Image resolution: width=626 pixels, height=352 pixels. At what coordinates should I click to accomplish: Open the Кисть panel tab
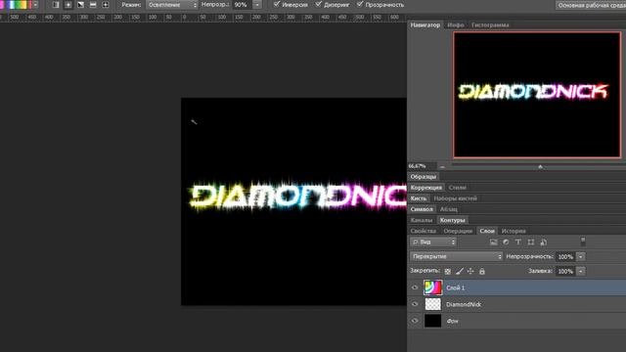(x=419, y=198)
